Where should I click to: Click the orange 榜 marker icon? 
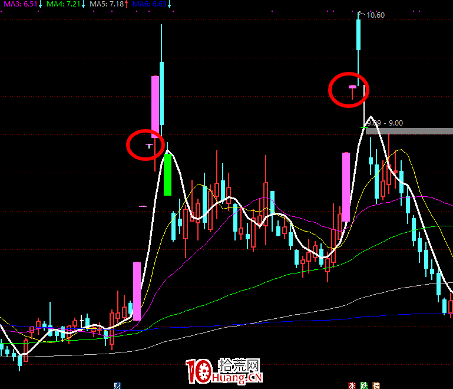click(x=376, y=385)
